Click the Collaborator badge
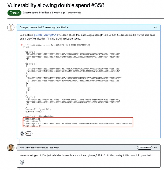 144,148
